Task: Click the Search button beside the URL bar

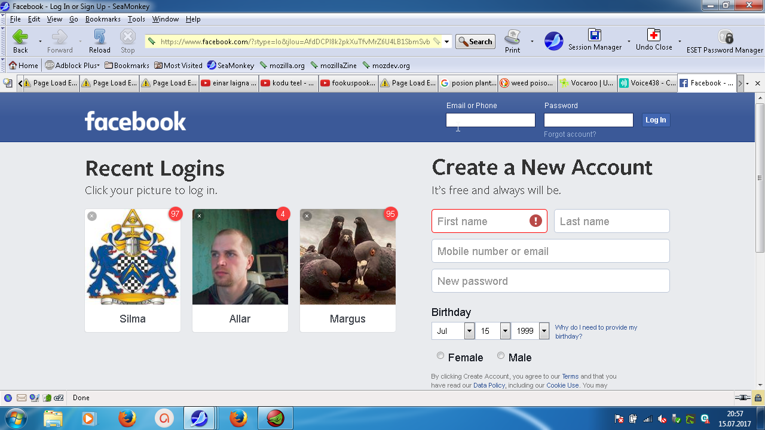Action: [x=476, y=42]
